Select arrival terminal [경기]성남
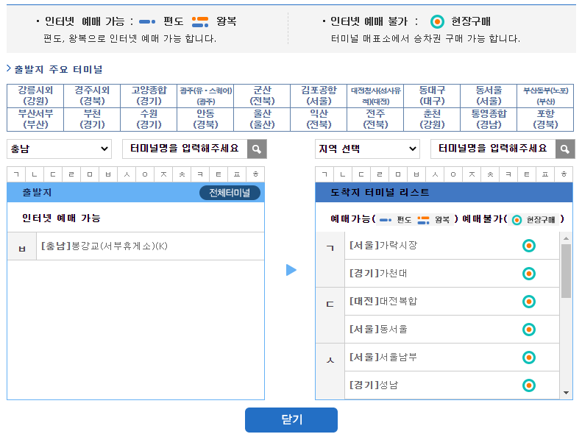The height and width of the screenshot is (434, 582). (x=452, y=385)
